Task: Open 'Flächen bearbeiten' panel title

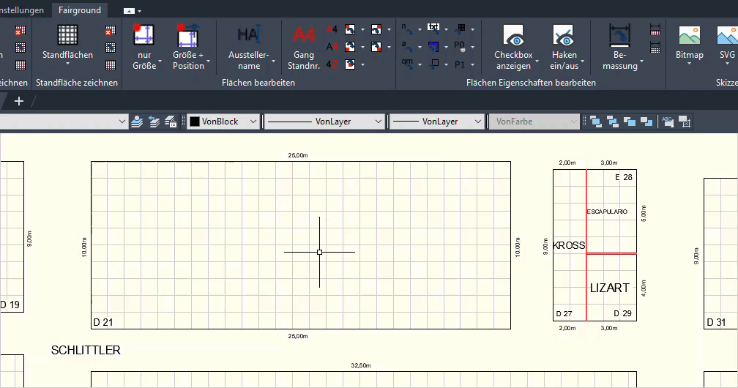Action: (258, 83)
